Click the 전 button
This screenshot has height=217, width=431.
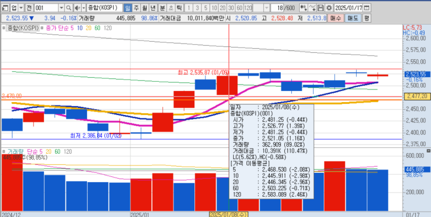pyautogui.click(x=29, y=8)
